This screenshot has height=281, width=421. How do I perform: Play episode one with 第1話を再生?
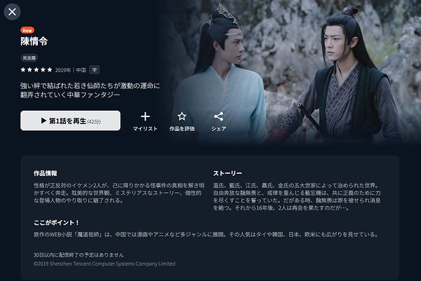70,121
